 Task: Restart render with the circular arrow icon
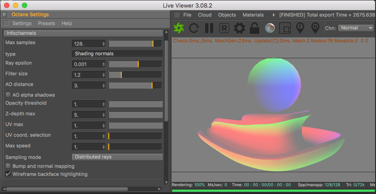pos(194,28)
